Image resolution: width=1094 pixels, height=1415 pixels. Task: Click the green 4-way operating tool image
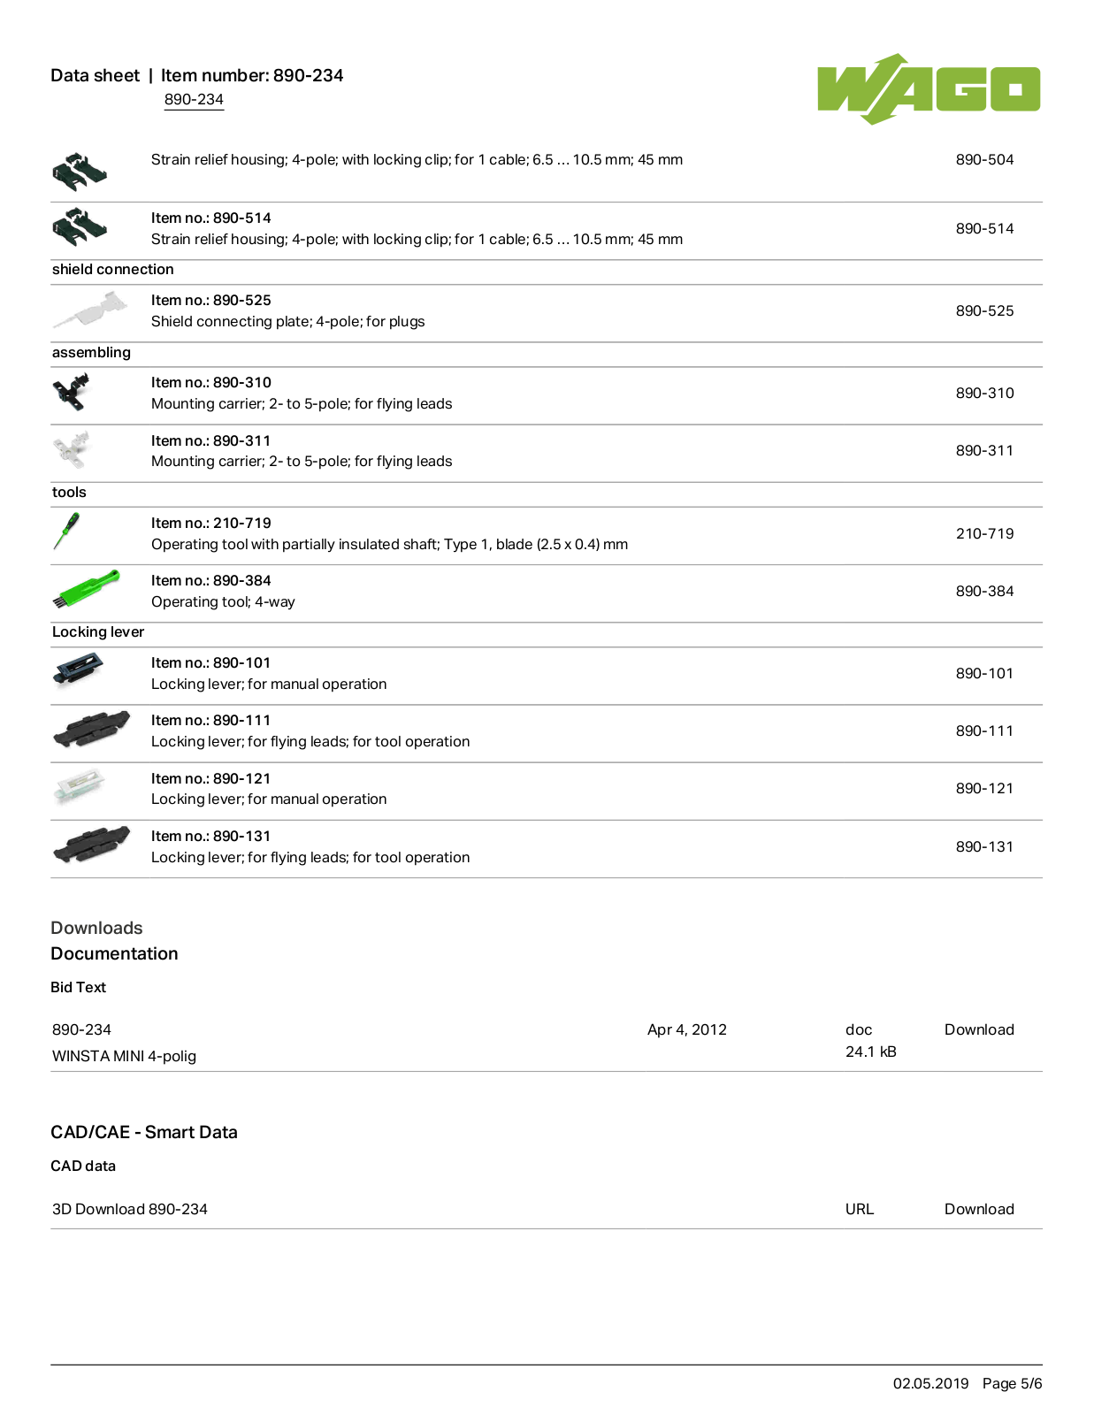coord(86,589)
